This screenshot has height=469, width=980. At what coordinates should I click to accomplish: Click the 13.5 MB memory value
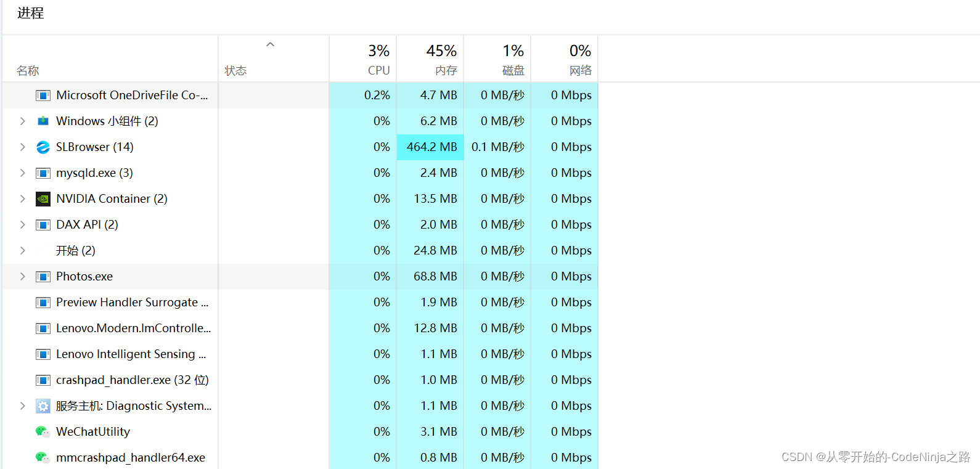[435, 199]
